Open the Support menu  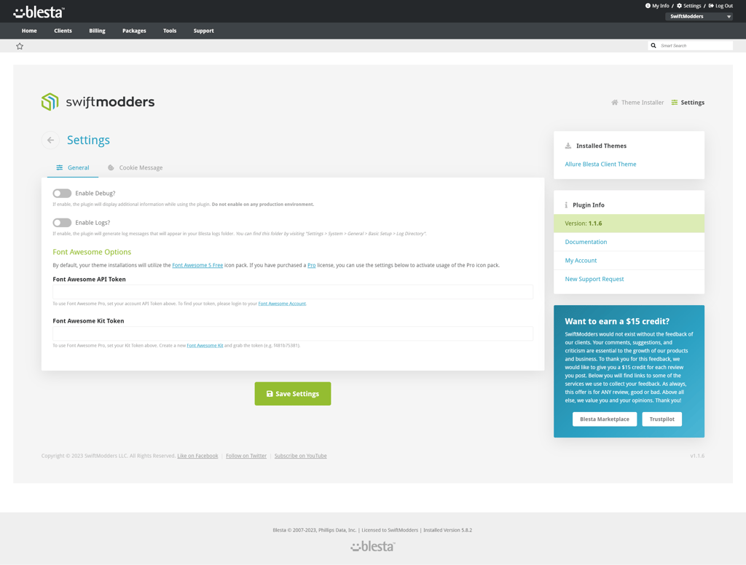(204, 31)
